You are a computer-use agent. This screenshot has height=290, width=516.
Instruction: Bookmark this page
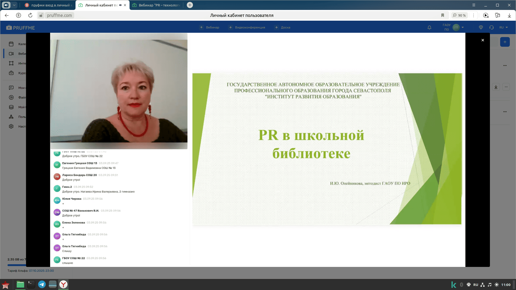[443, 15]
